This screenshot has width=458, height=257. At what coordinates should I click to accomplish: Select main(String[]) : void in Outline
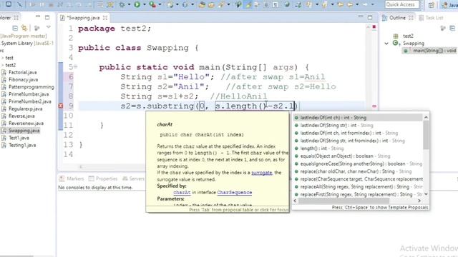coord(434,51)
